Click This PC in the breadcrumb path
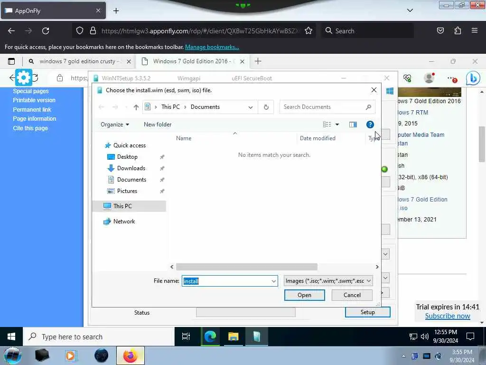486x365 pixels. tap(170, 107)
